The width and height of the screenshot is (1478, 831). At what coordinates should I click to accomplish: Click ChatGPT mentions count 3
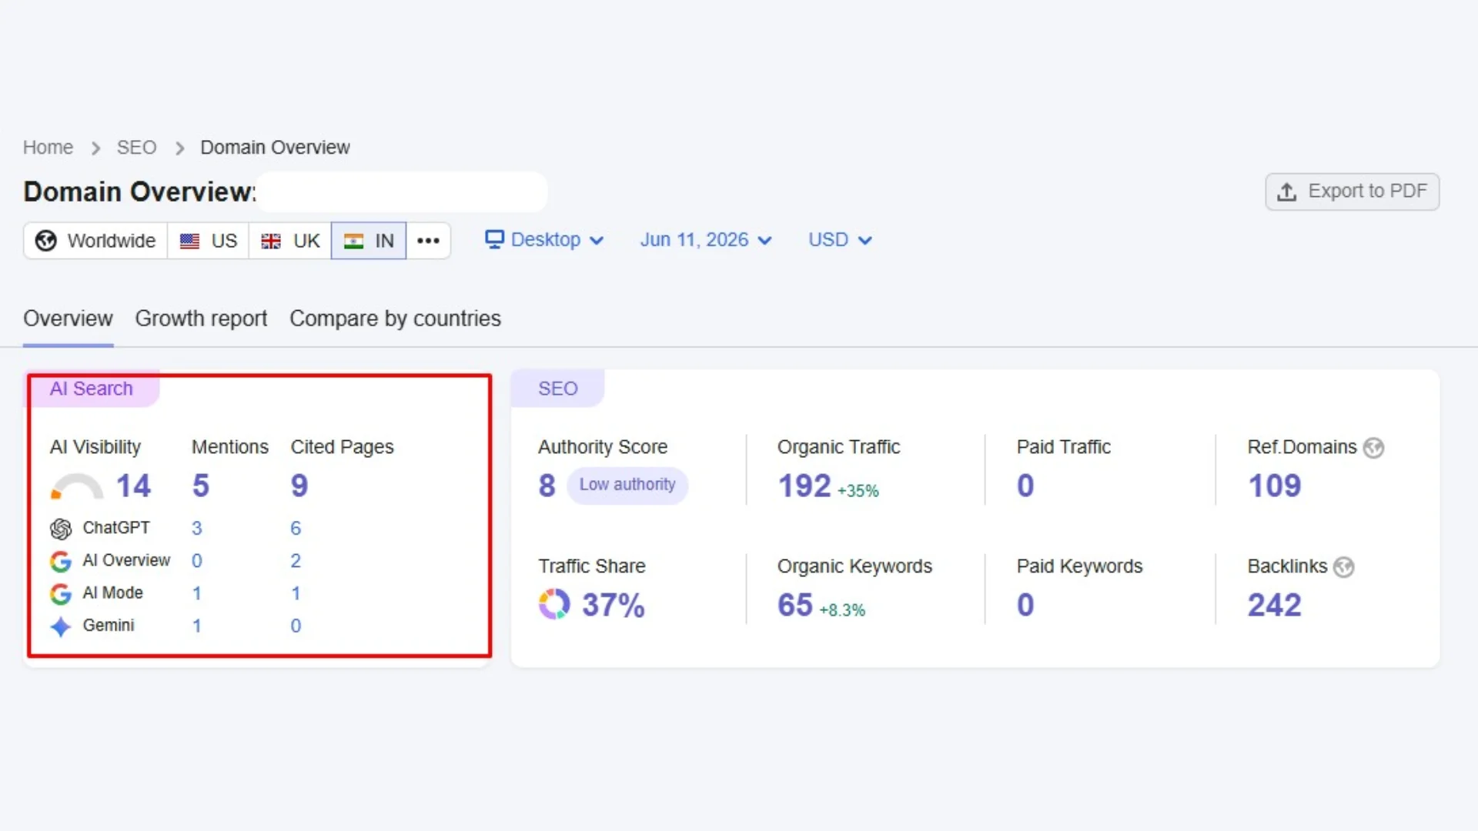[x=197, y=528]
